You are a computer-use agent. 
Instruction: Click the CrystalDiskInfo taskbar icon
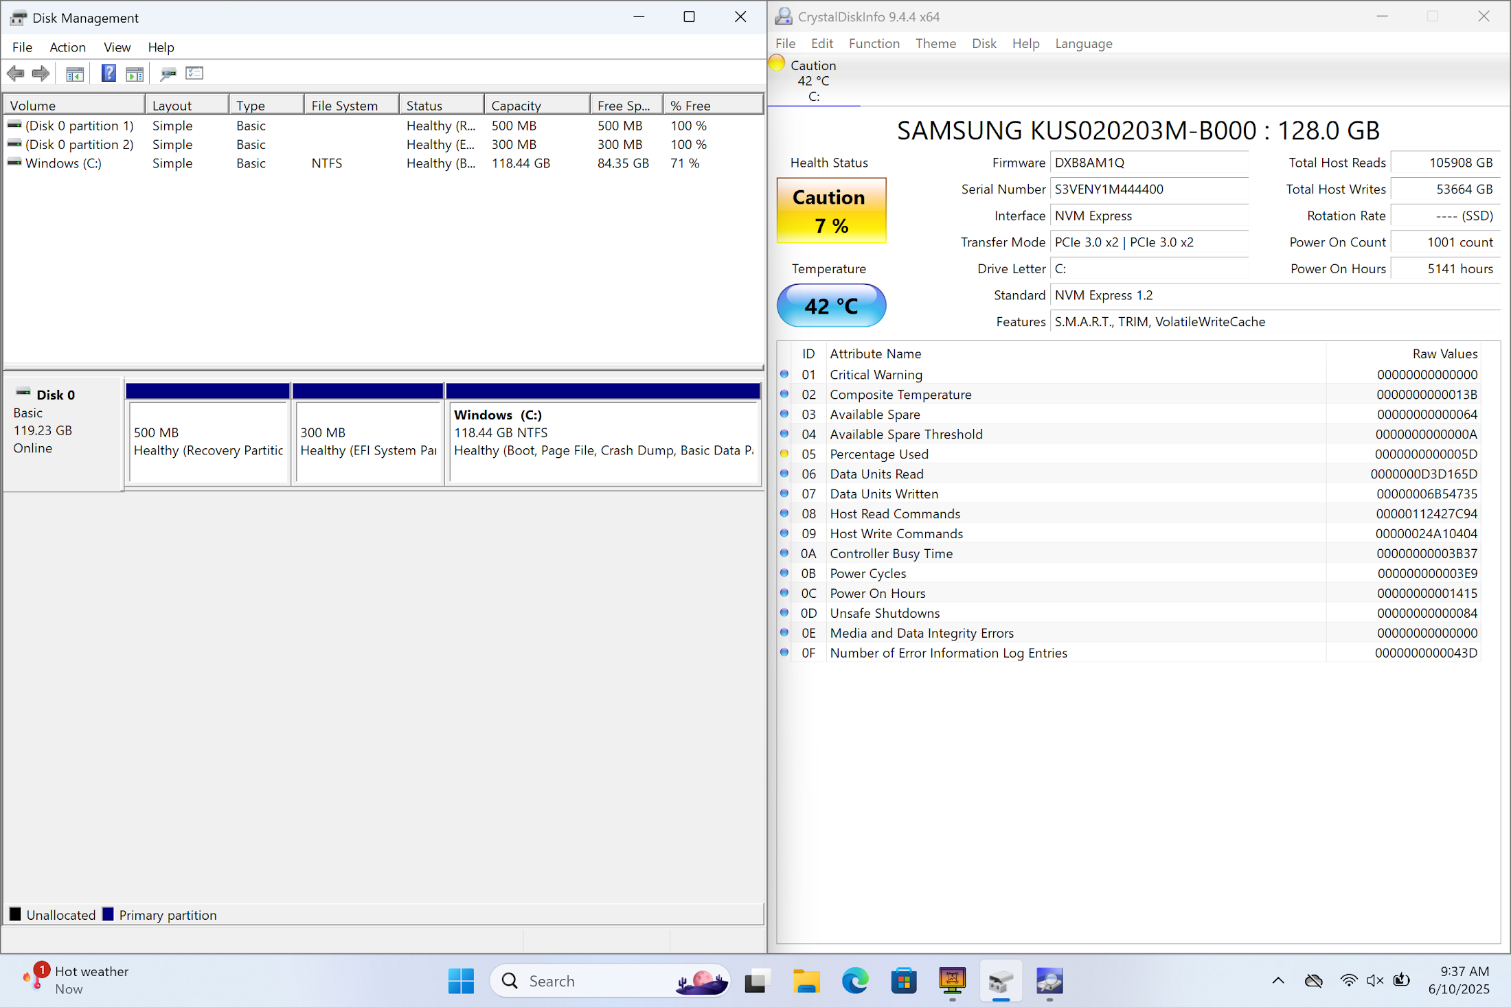click(1049, 981)
